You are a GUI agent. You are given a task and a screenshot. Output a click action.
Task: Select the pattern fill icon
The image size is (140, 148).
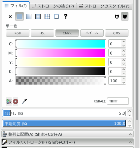[47, 17]
